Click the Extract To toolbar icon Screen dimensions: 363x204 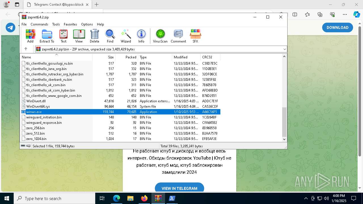pos(47,36)
